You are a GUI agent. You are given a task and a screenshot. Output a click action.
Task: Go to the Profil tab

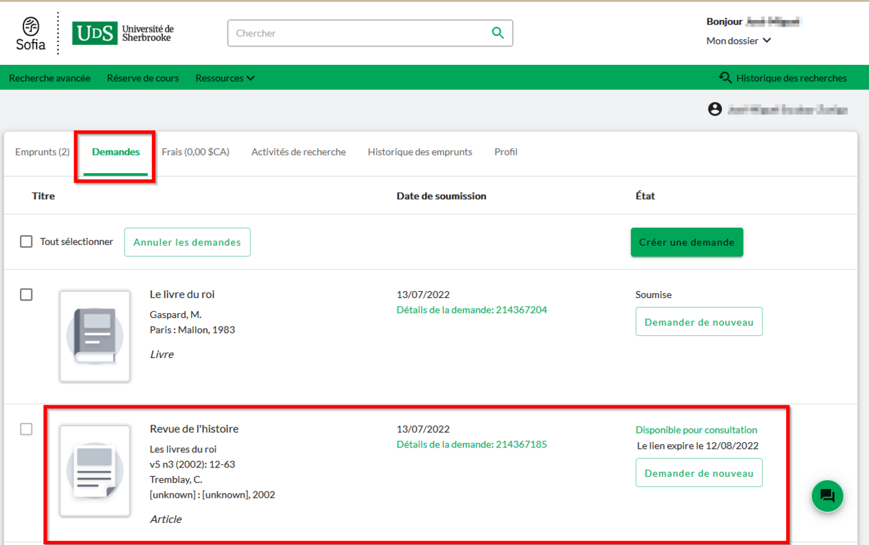click(506, 152)
